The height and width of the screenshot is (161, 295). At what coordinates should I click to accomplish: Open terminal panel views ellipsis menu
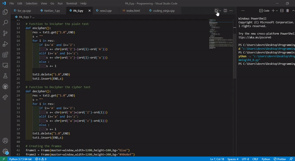click(x=243, y=11)
